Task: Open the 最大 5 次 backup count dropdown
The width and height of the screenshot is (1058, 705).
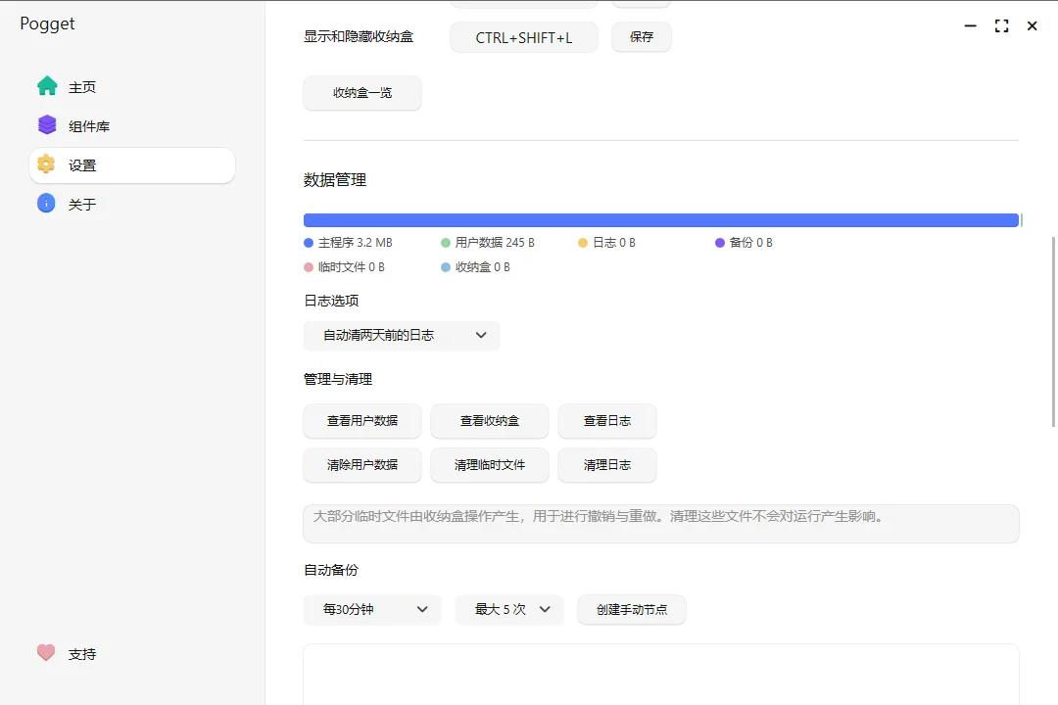Action: pos(509,610)
